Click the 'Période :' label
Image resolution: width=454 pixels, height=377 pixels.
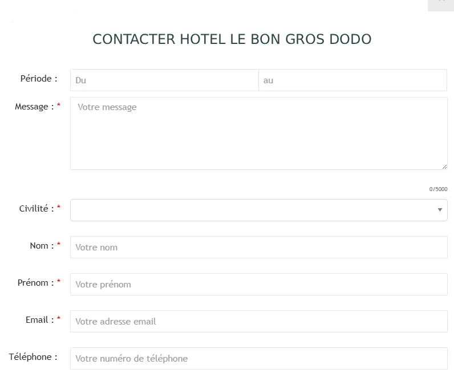pos(39,79)
